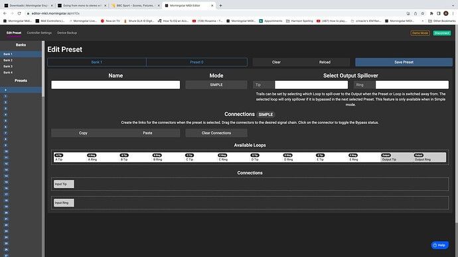458x257 pixels.
Task: Open the Chrome profile avatar
Action: [x=446, y=13]
